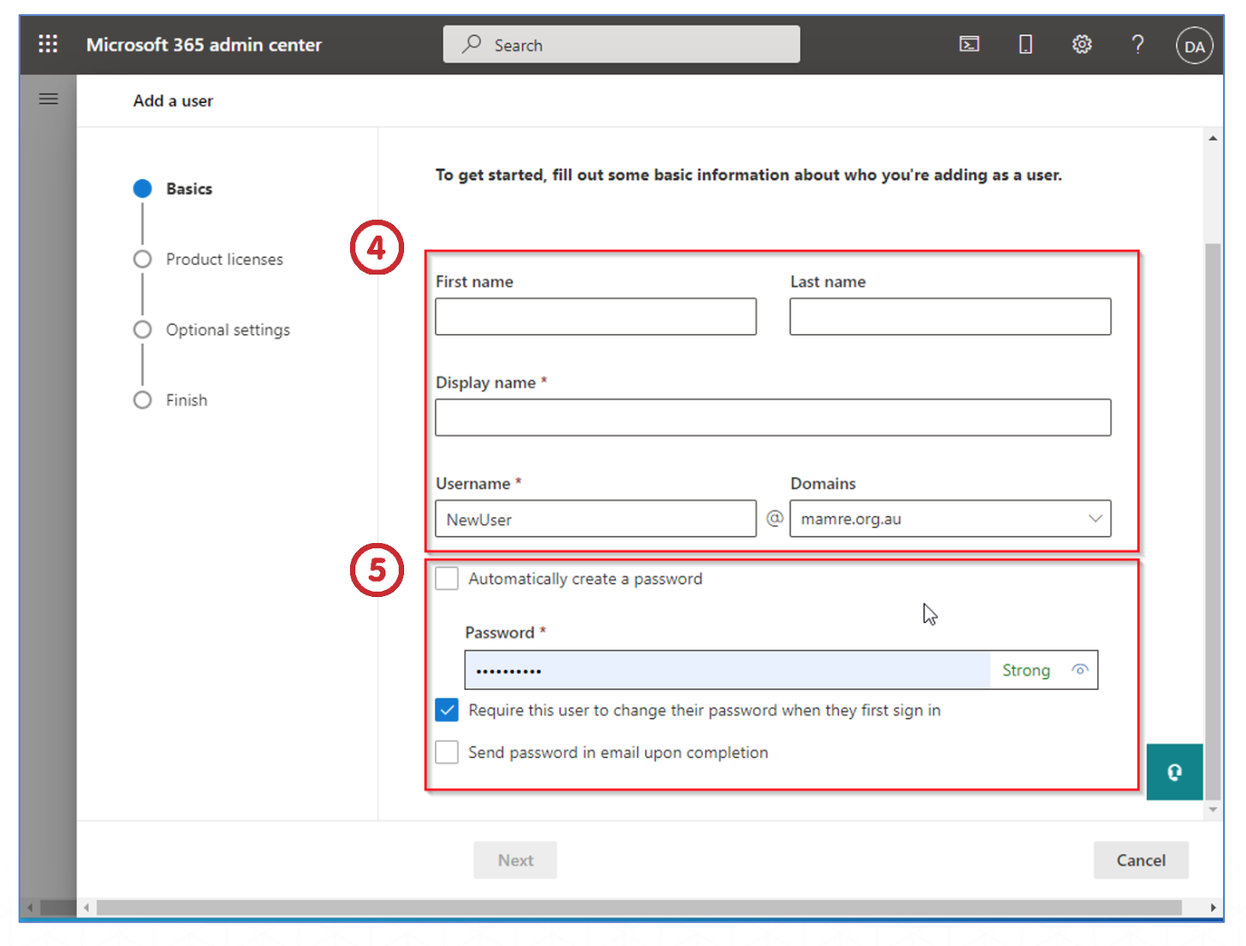Viewport: 1246px width, 946px height.
Task: Open the Settings gear icon
Action: click(x=1081, y=44)
